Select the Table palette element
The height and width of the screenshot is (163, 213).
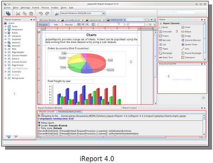[x=163, y=49]
